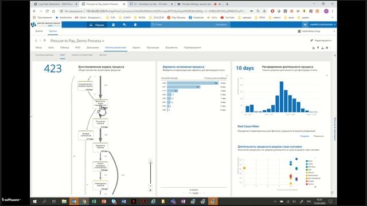Open the Overview tab
367x206 pixels.
38,47
